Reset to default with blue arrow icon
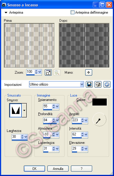Screen dimensions: 114x176 pos(107,84)
